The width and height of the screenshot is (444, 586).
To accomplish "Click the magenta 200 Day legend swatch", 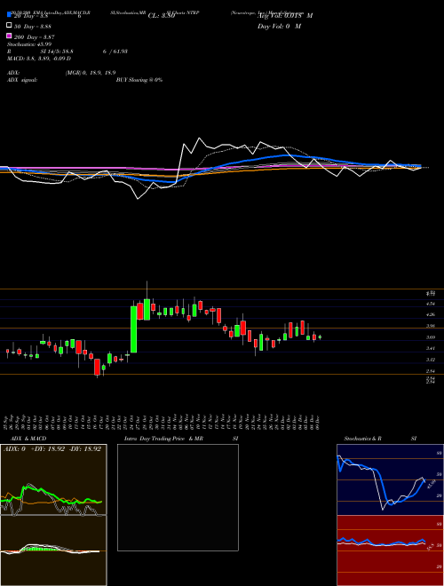I will 10,36.
